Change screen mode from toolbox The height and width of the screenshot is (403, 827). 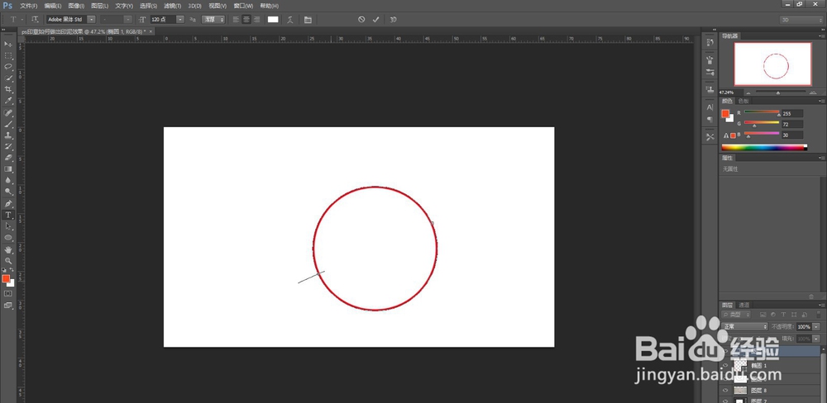[x=8, y=305]
